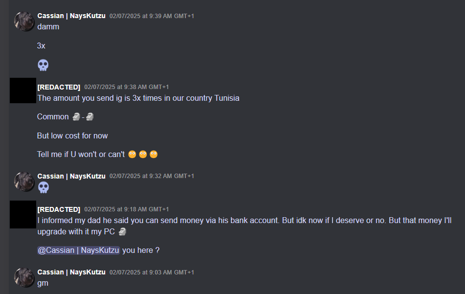The image size is (465, 294).
Task: Click the message mentioning Tunisia
Action: 138,98
